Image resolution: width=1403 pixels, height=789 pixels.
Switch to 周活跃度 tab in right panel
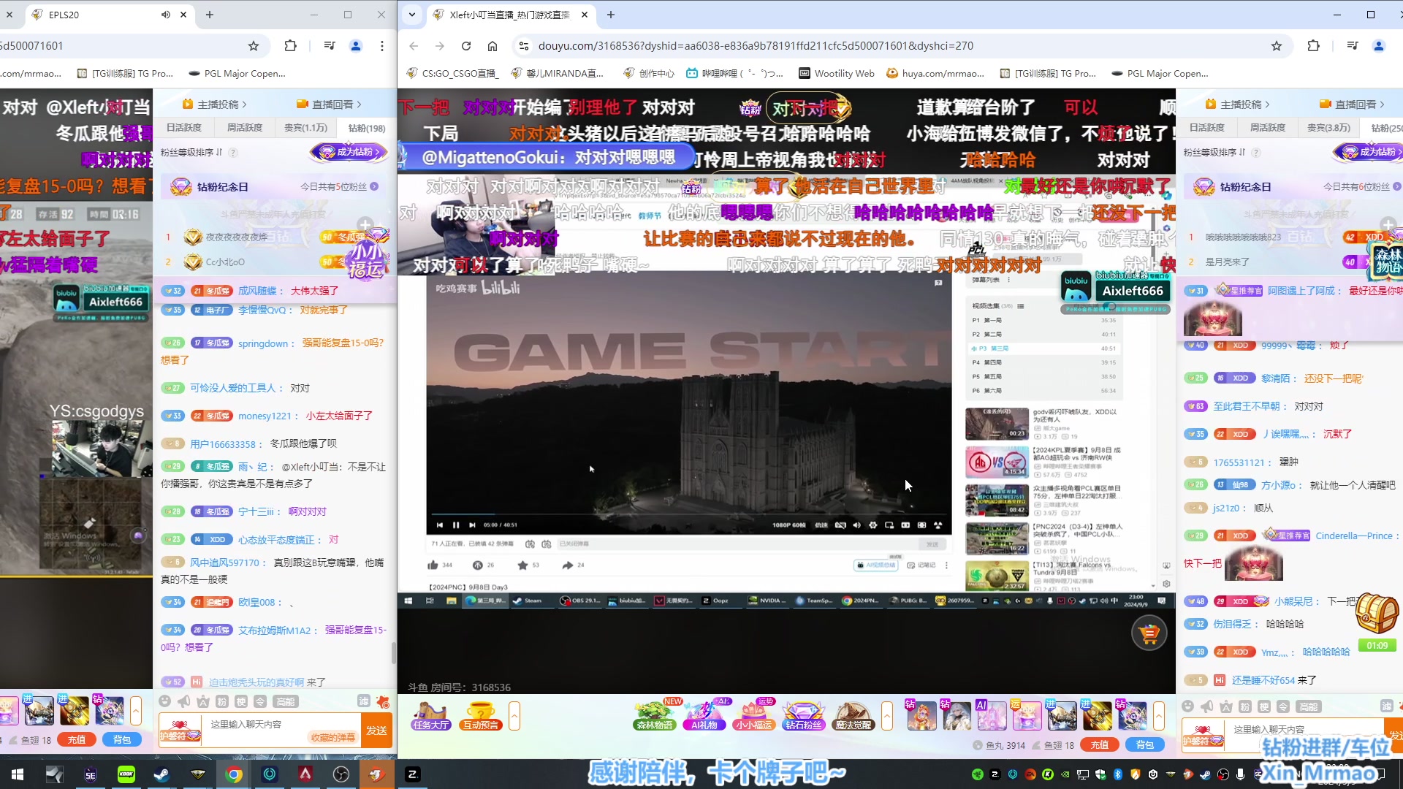[1267, 128]
